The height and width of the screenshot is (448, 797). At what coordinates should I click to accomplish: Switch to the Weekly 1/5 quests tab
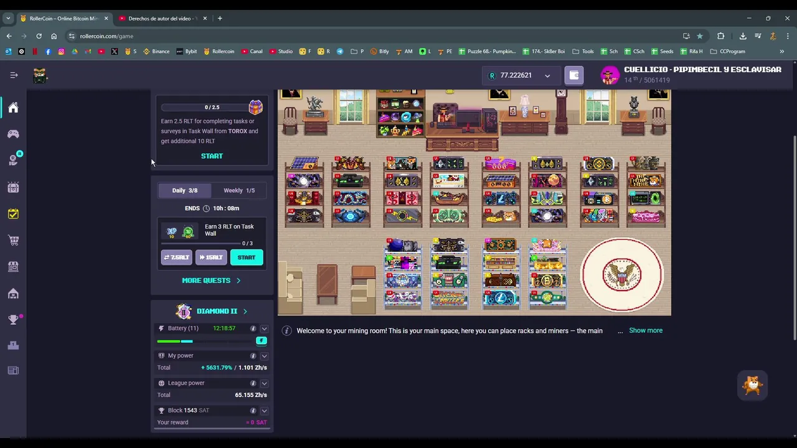click(x=239, y=190)
